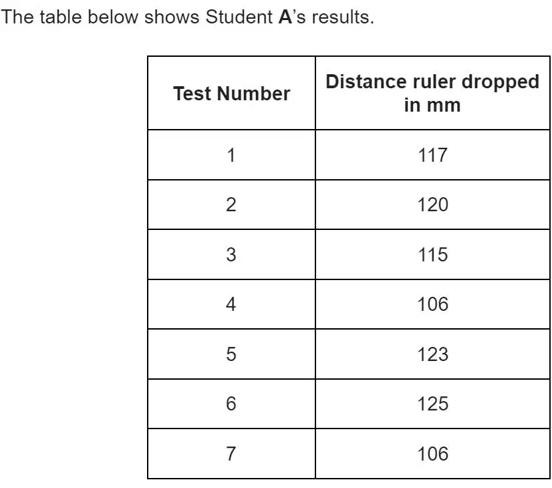The width and height of the screenshot is (552, 488).
Task: Select the cell showing value 117
Action: (x=432, y=155)
